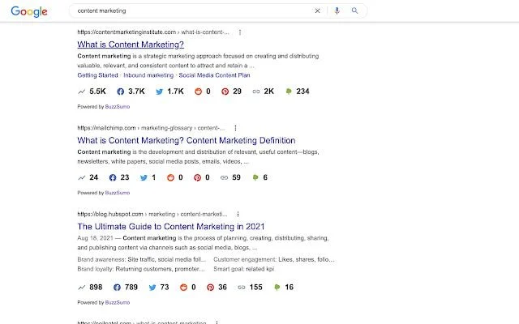Click BuzzSumo link under Mailchimp result
The width and height of the screenshot is (519, 324).
click(118, 193)
